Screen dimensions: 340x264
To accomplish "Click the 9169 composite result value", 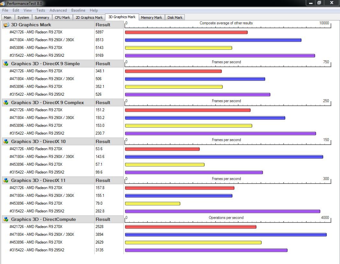I will (x=100, y=55).
